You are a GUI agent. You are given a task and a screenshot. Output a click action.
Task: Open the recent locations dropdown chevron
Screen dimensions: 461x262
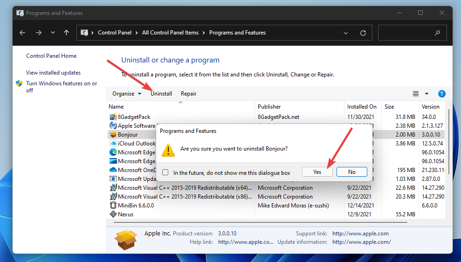pos(53,33)
